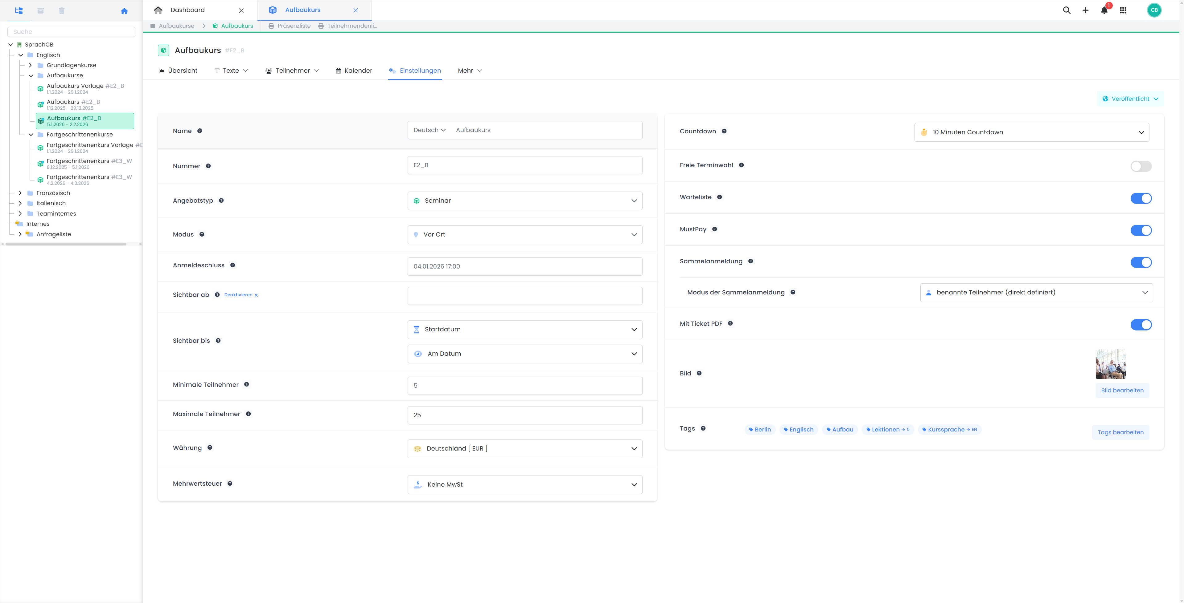The width and height of the screenshot is (1184, 603).
Task: Click the Maximale Teilnehmer input field
Action: pyautogui.click(x=524, y=415)
